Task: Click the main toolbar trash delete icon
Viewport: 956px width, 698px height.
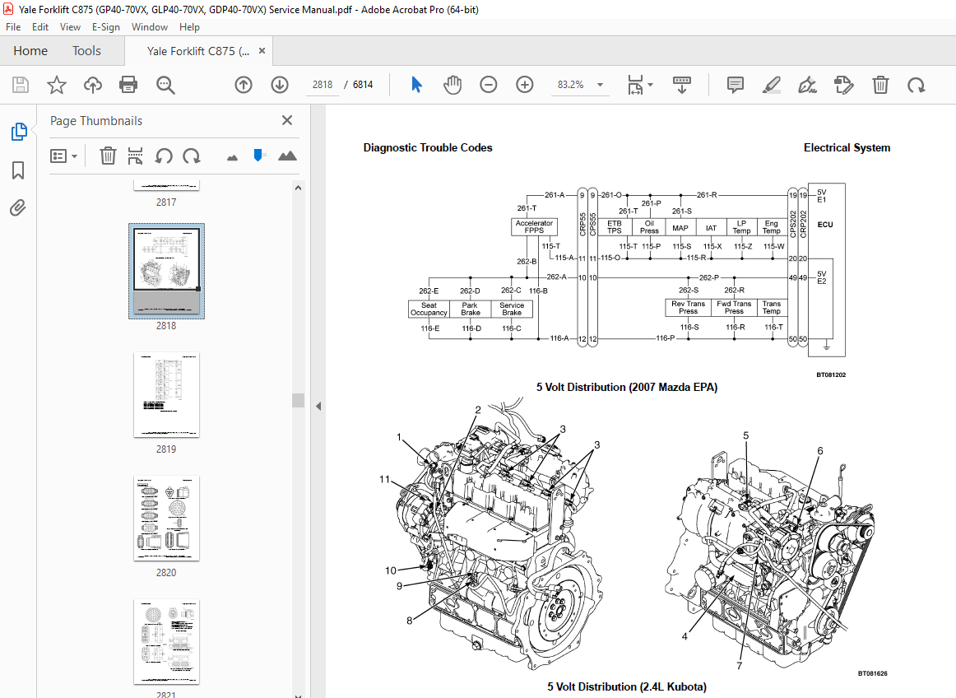Action: point(880,85)
